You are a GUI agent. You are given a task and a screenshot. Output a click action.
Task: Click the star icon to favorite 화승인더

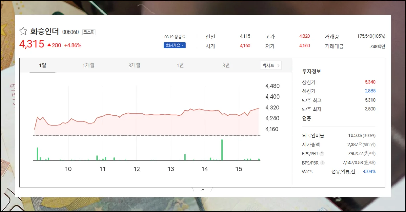pos(23,31)
